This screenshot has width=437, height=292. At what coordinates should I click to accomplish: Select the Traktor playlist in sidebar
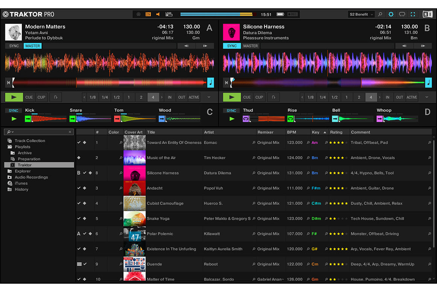click(25, 165)
